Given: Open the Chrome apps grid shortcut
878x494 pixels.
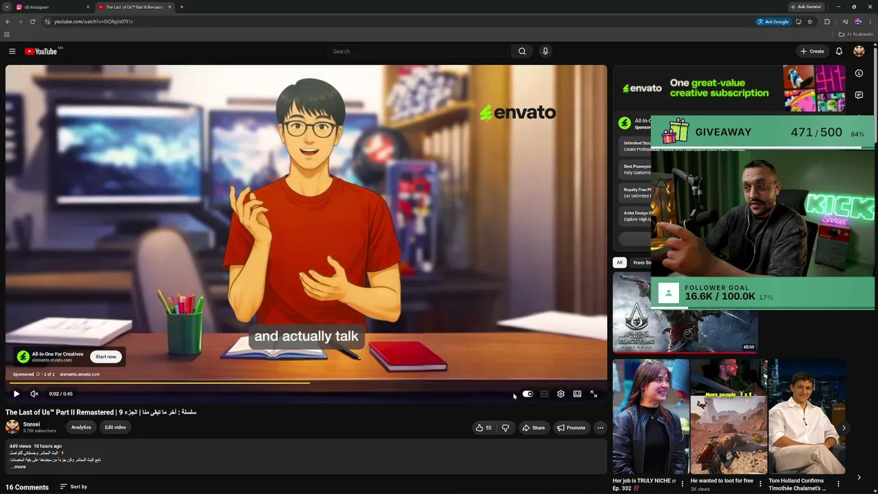Looking at the screenshot, I should point(7,34).
